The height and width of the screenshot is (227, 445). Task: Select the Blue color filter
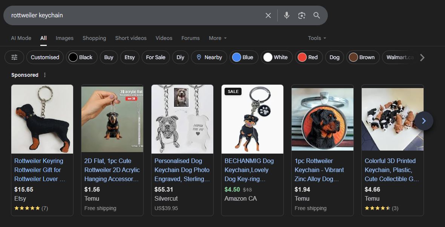click(x=243, y=57)
